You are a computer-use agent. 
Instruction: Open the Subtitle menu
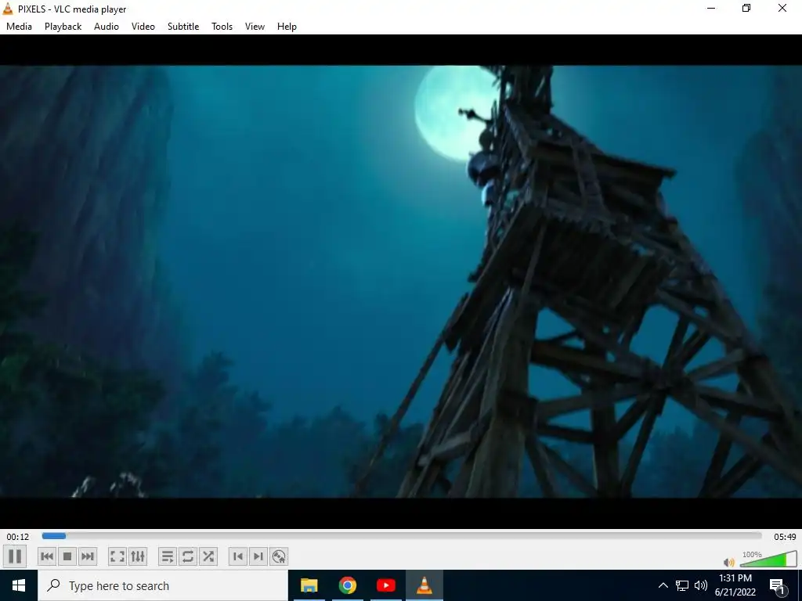[x=183, y=27]
